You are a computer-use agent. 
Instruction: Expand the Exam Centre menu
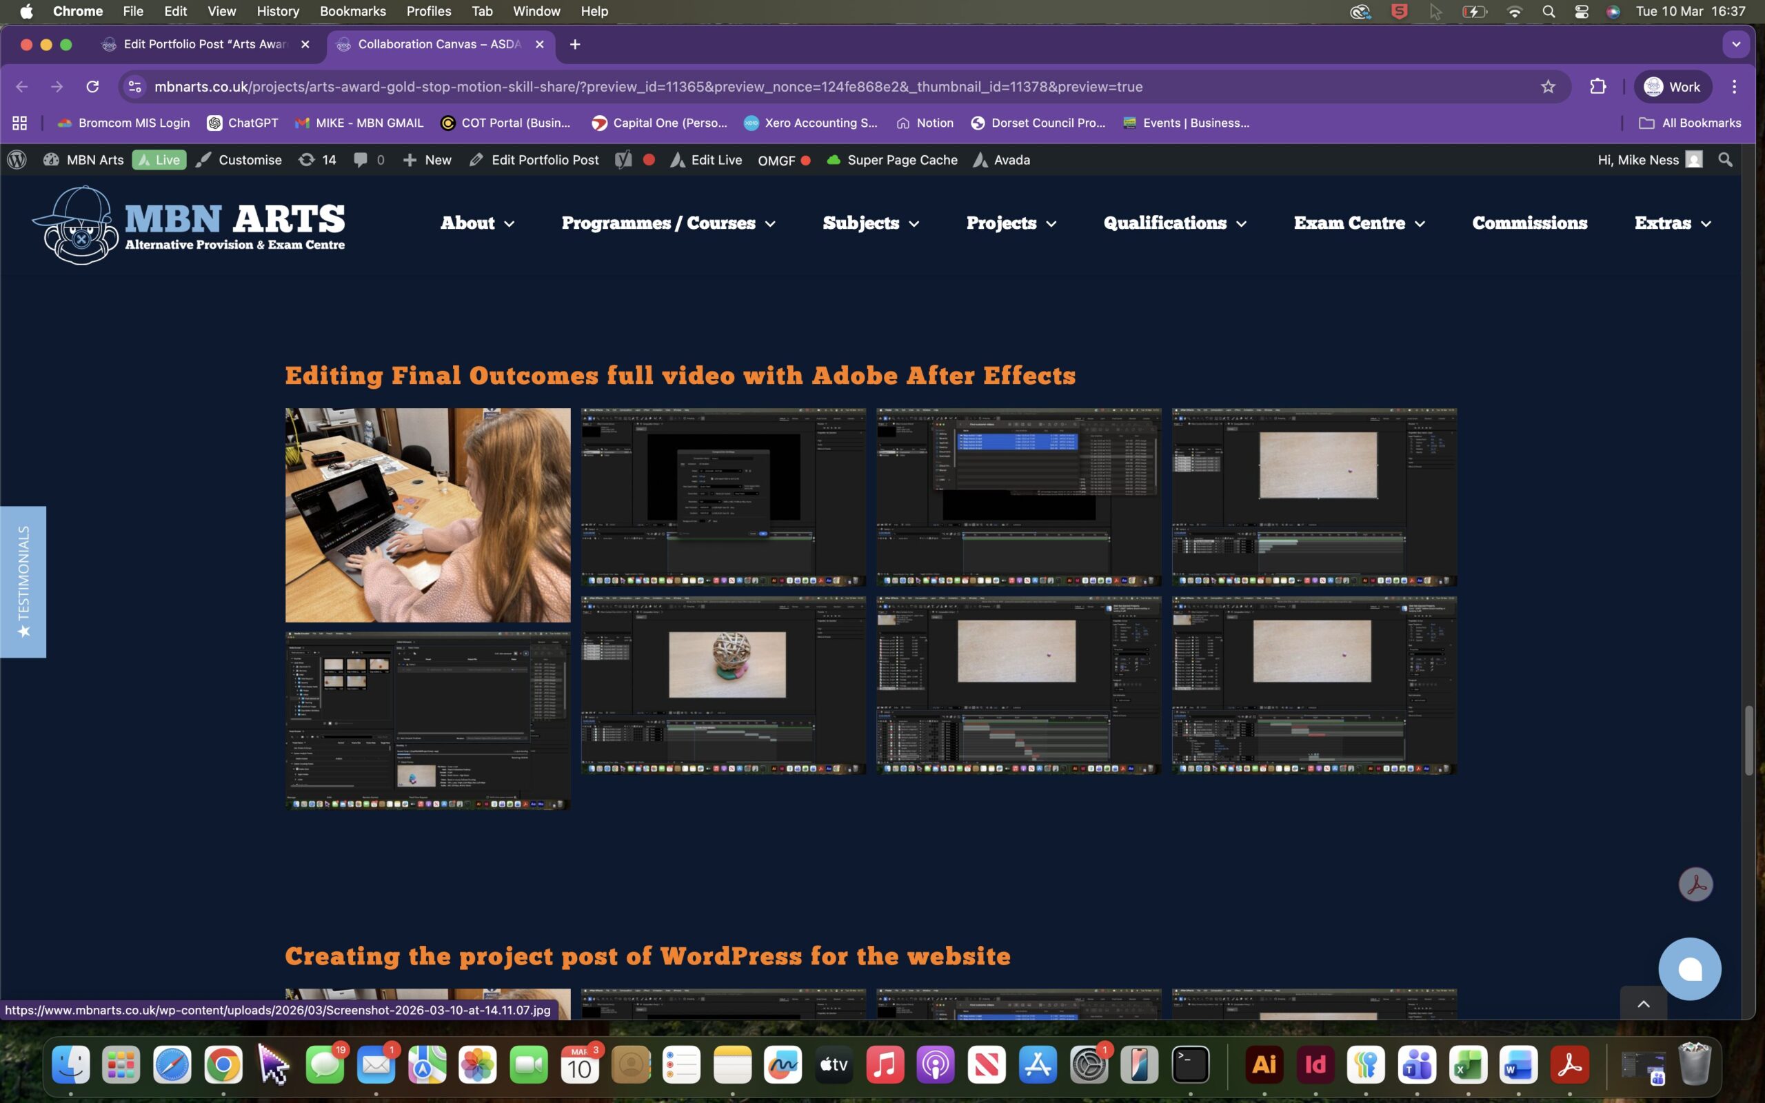1359,223
